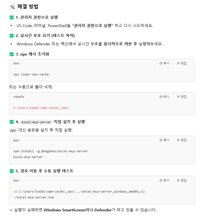Edit the npm install -g code block
The height and width of the screenshot is (218, 207).
coord(182,140)
